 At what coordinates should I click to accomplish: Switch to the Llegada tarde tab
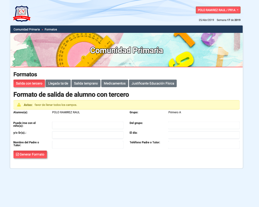click(58, 84)
